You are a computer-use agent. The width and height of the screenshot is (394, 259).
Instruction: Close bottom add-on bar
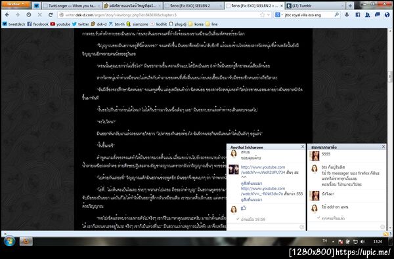[x=5, y=233]
